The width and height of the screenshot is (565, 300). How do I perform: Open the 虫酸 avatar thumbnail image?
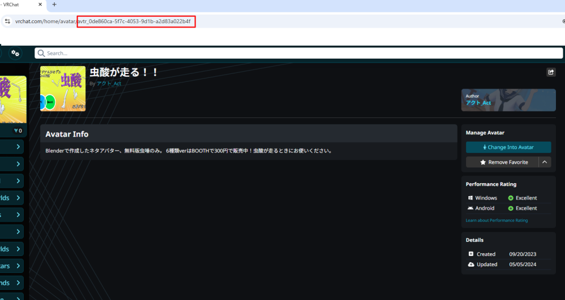click(x=63, y=89)
